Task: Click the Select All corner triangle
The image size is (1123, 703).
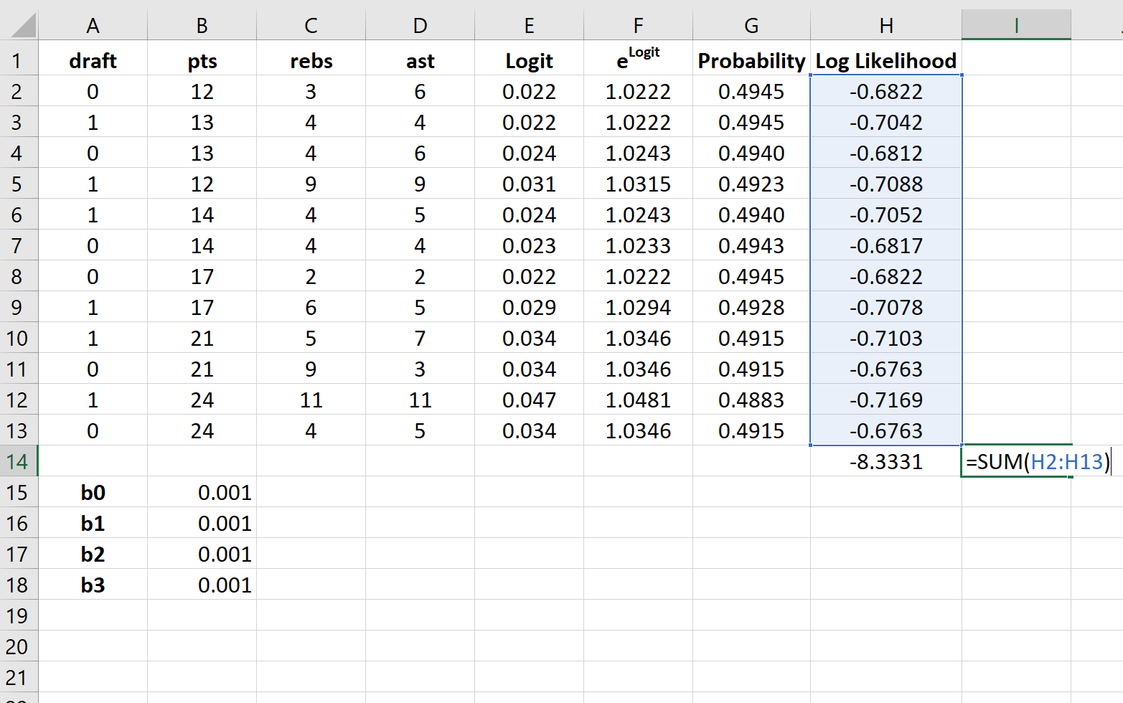Action: 23,26
